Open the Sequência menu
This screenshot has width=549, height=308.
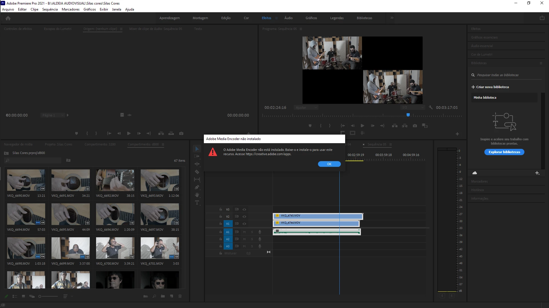[x=50, y=9]
